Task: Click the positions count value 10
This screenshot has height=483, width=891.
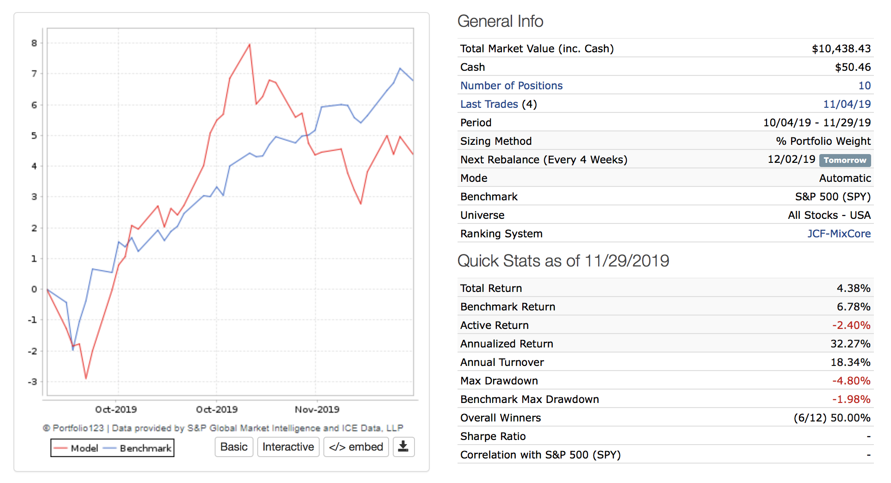Action: point(864,86)
